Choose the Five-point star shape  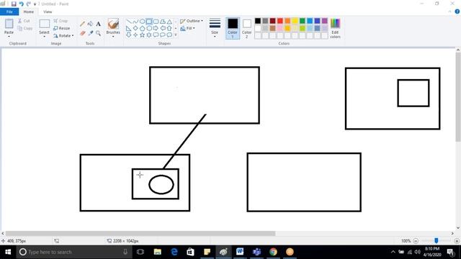(143, 35)
